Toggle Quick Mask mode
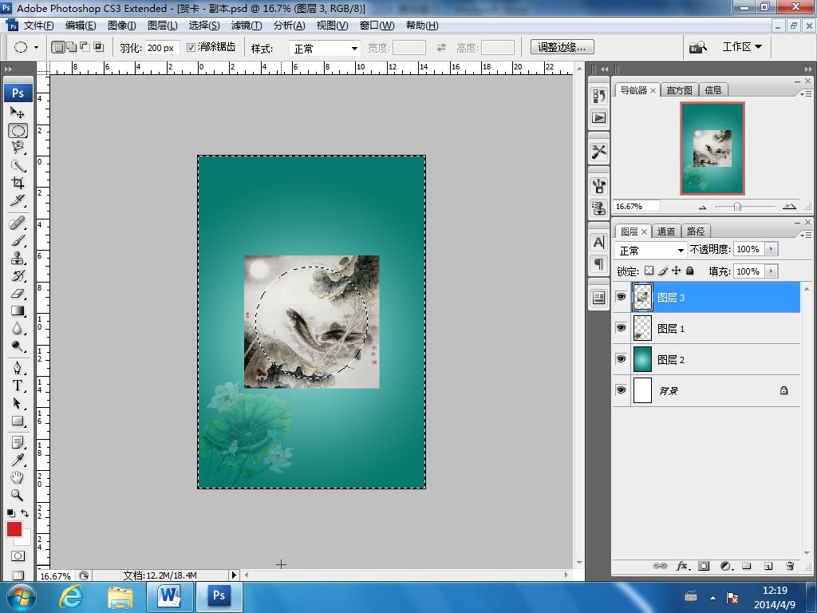The width and height of the screenshot is (817, 613). [18, 556]
